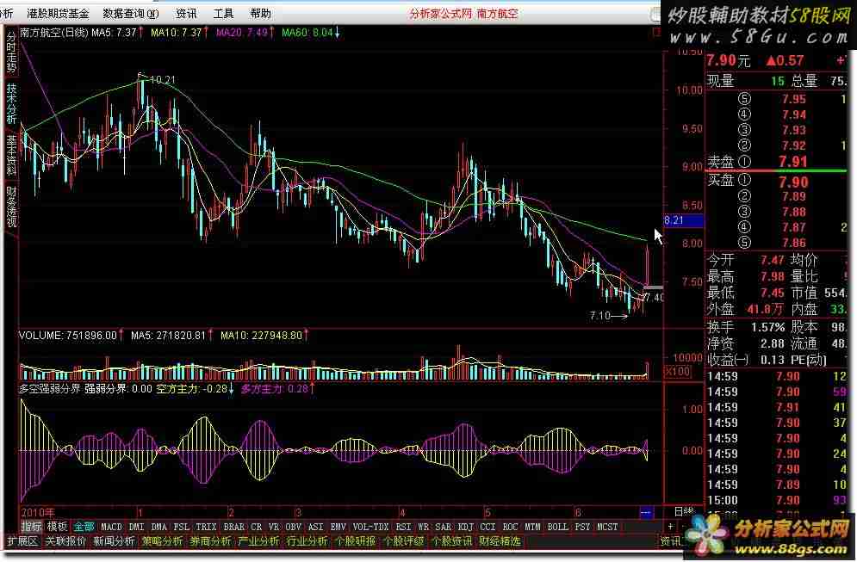Click the VOLUME: 751896.00 label
Image resolution: width=857 pixels, height=562 pixels.
68,336
